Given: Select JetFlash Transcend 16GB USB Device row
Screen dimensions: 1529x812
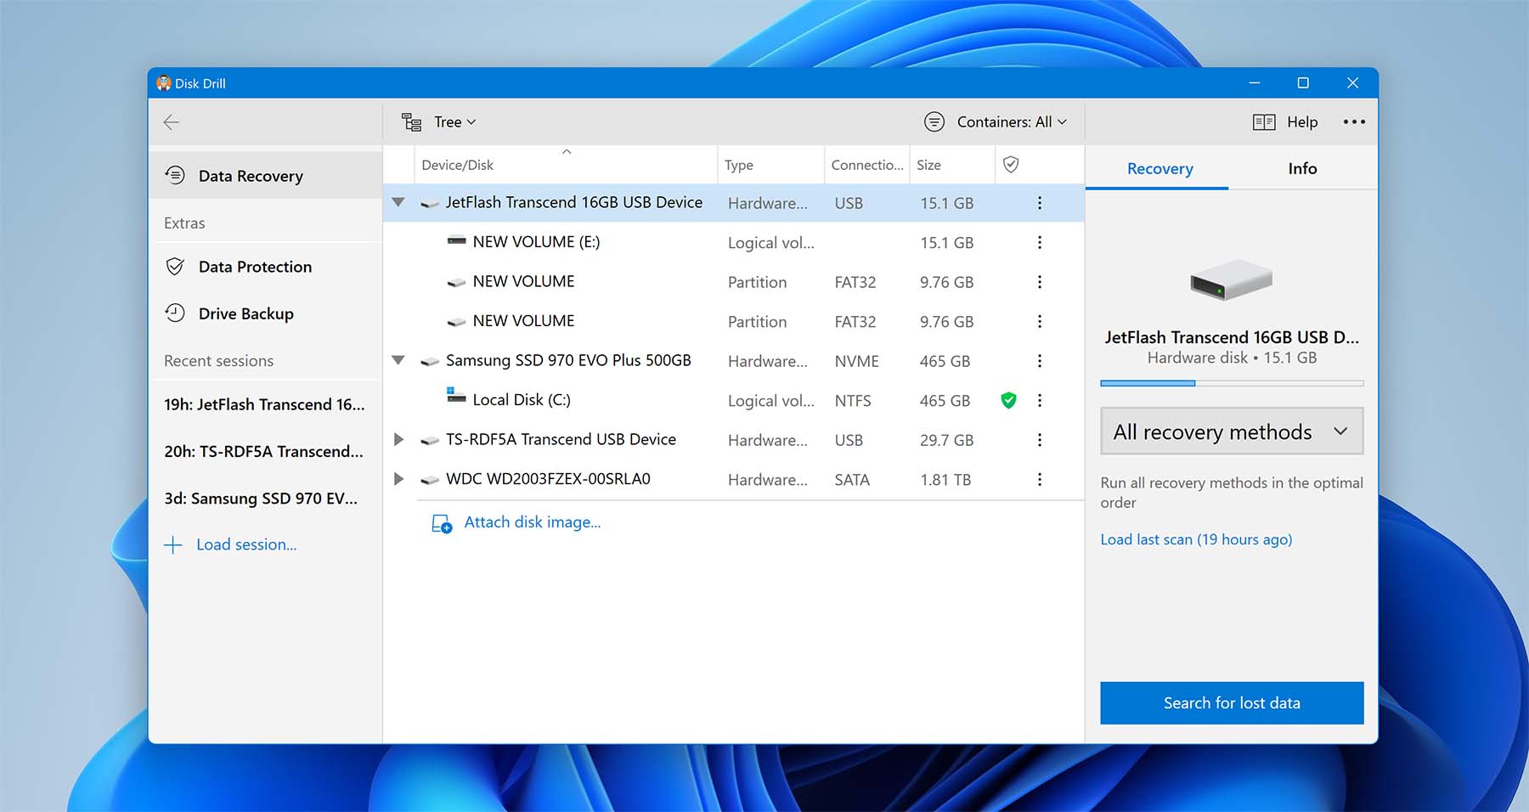Looking at the screenshot, I should coord(733,203).
